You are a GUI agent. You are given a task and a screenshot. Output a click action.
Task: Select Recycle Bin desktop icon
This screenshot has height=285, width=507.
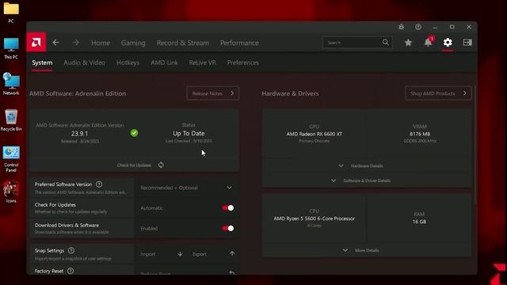[11, 120]
